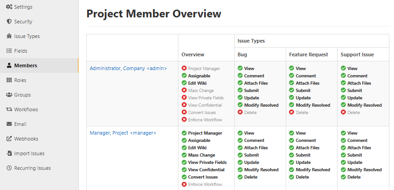Click the Security shield icon
Viewport: 394px width, 190px height.
click(x=9, y=22)
